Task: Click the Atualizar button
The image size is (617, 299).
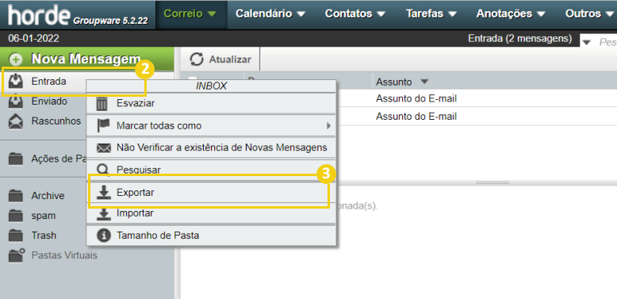Action: (220, 59)
